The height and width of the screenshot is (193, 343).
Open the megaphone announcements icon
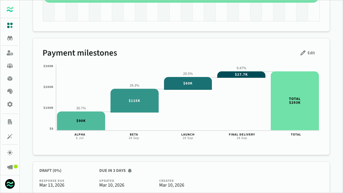pos(10,167)
